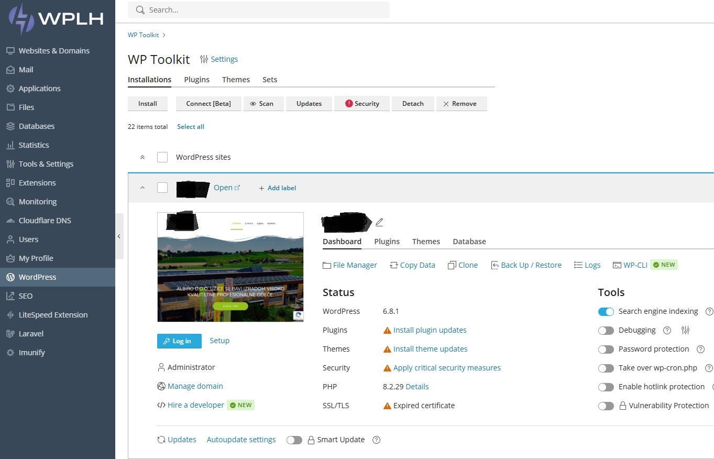
Task: Click the SEO chart icon
Action: click(x=10, y=296)
